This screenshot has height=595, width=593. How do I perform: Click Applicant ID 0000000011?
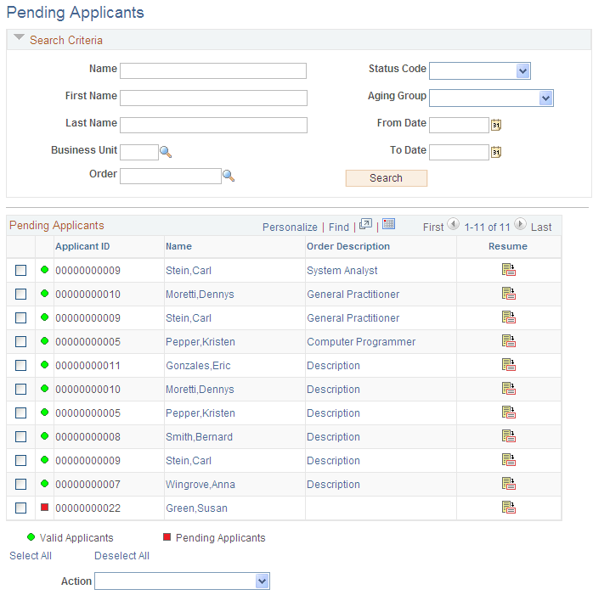[88, 366]
